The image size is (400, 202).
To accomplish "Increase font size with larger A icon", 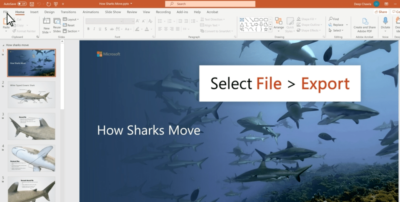I will tap(138, 21).
